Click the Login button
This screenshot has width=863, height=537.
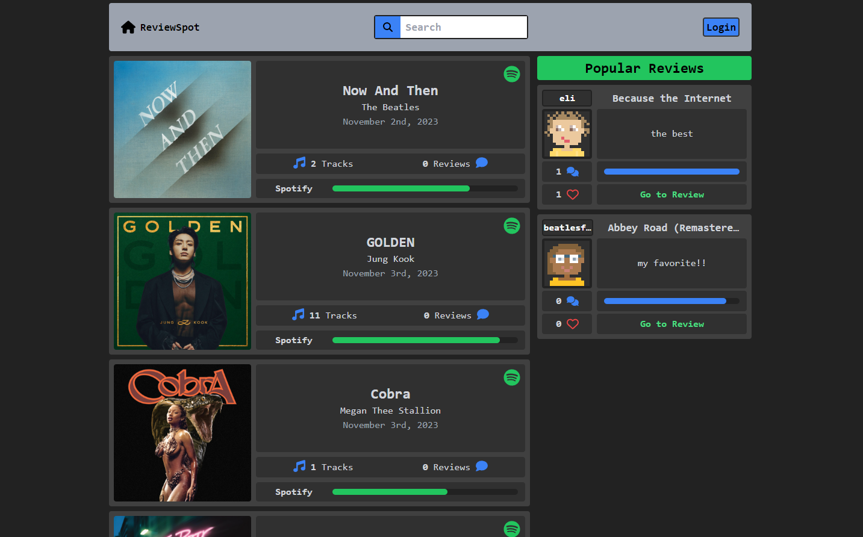(721, 27)
